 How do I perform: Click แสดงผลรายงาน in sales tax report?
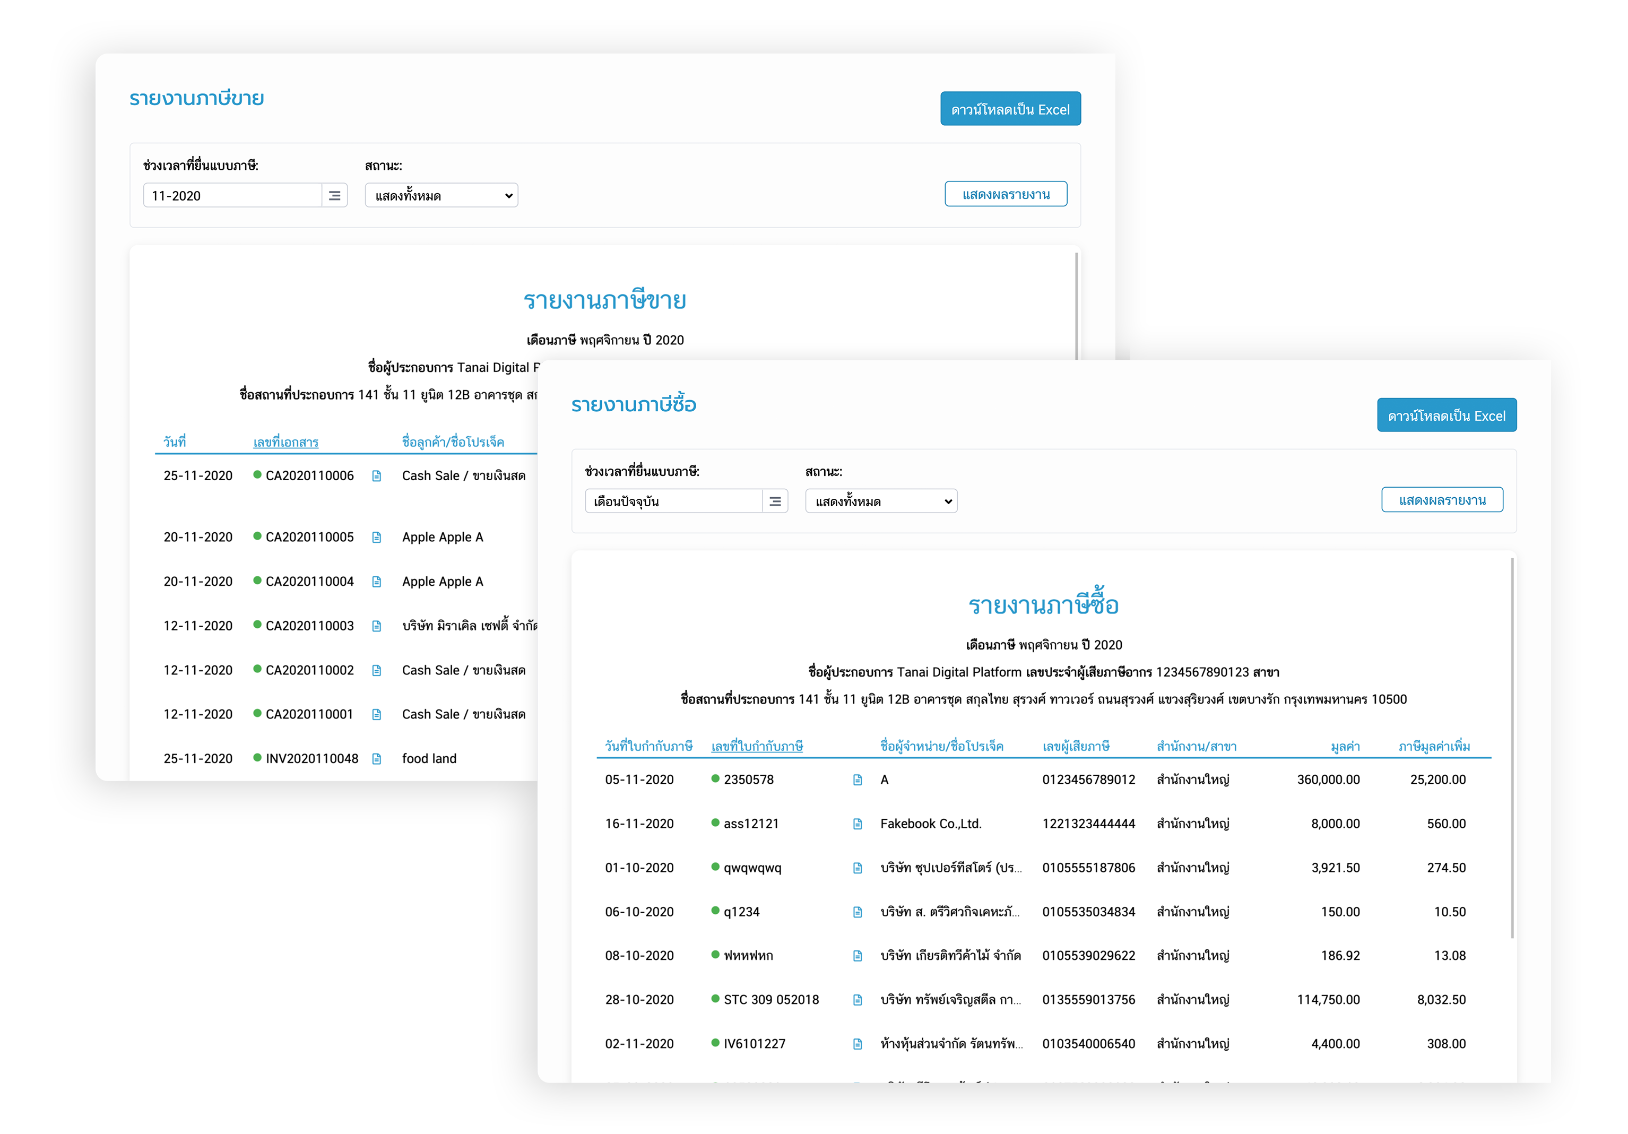1006,194
